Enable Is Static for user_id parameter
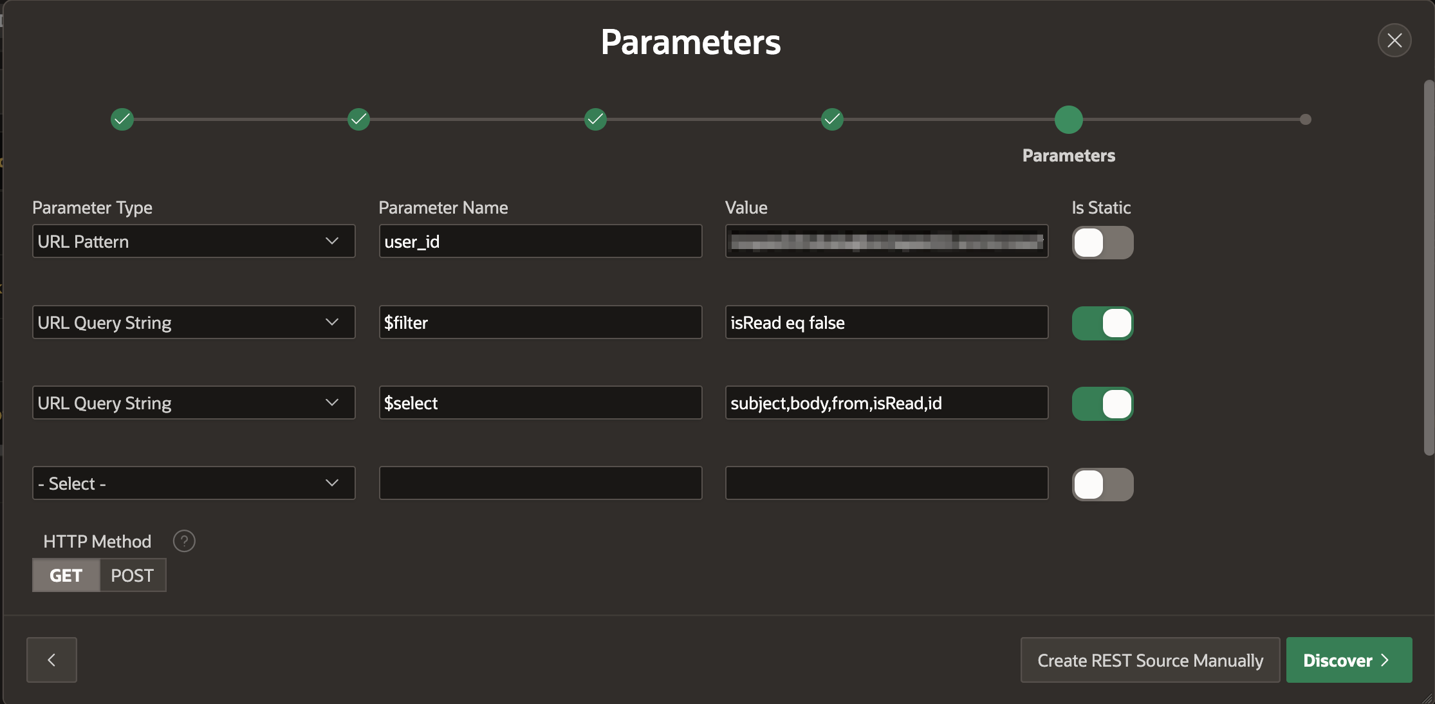1435x704 pixels. click(1102, 243)
